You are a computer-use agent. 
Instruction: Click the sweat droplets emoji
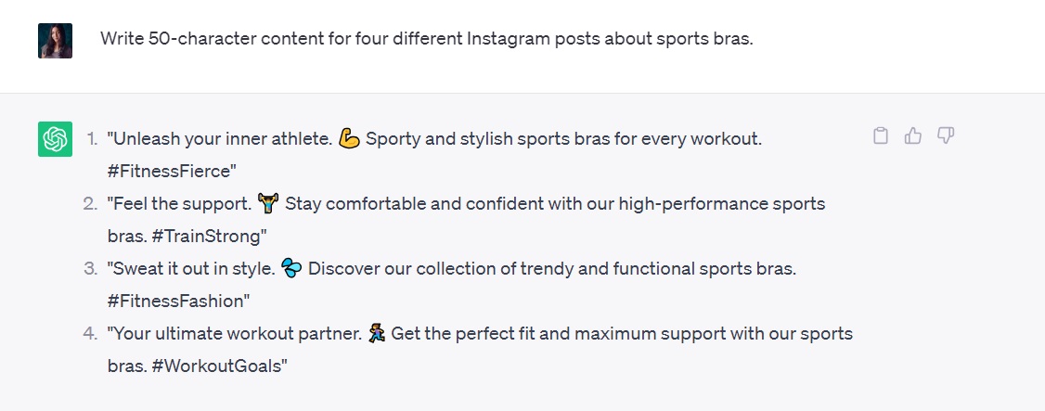coord(291,269)
